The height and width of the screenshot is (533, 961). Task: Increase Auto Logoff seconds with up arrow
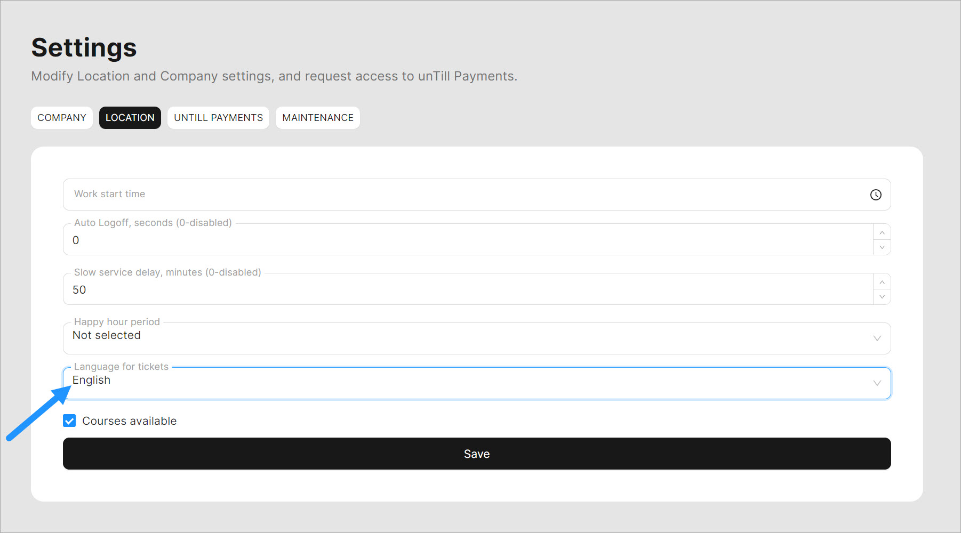pyautogui.click(x=882, y=232)
